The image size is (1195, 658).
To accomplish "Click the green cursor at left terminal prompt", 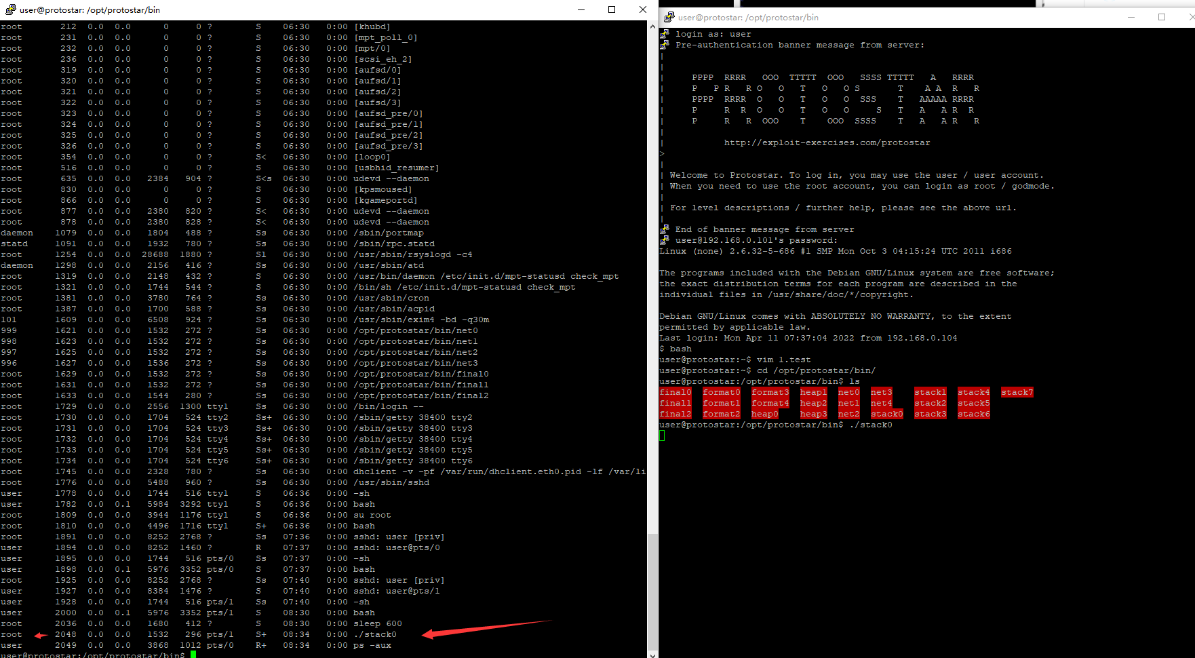I will coord(193,655).
